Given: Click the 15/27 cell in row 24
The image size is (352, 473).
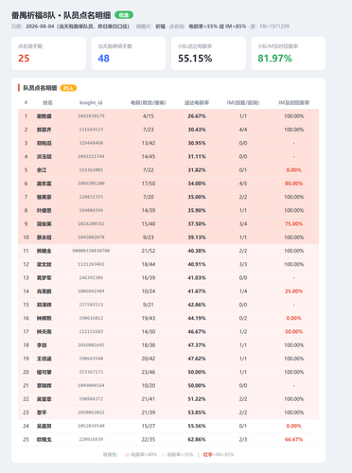Looking at the screenshot, I should tap(149, 426).
